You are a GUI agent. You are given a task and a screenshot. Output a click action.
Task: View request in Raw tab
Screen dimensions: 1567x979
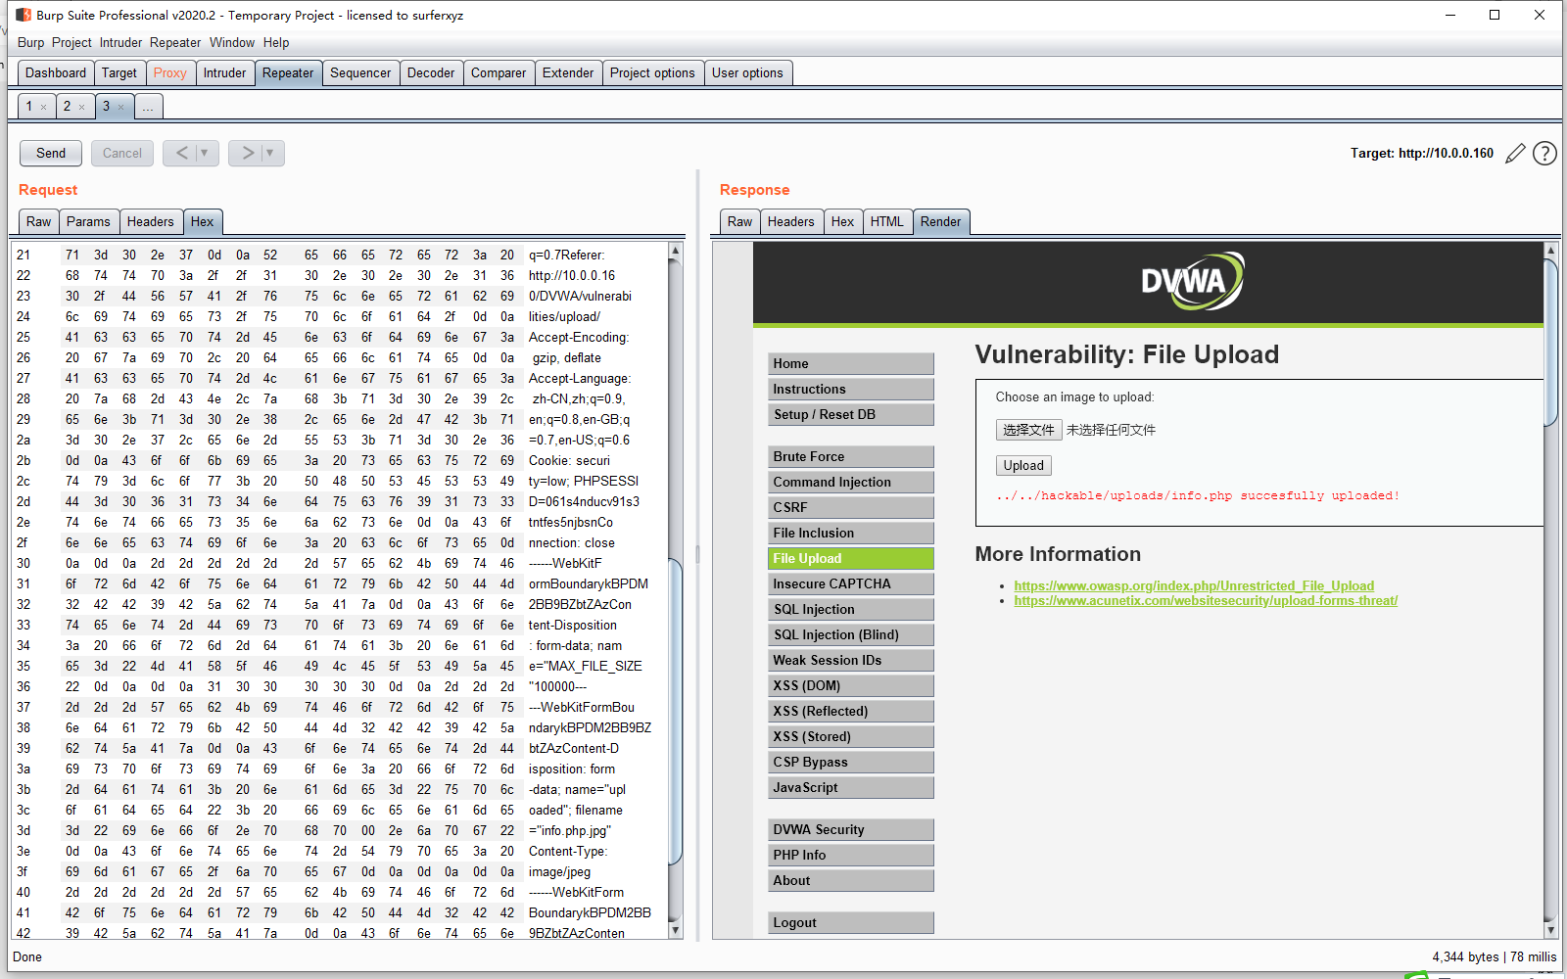click(39, 222)
